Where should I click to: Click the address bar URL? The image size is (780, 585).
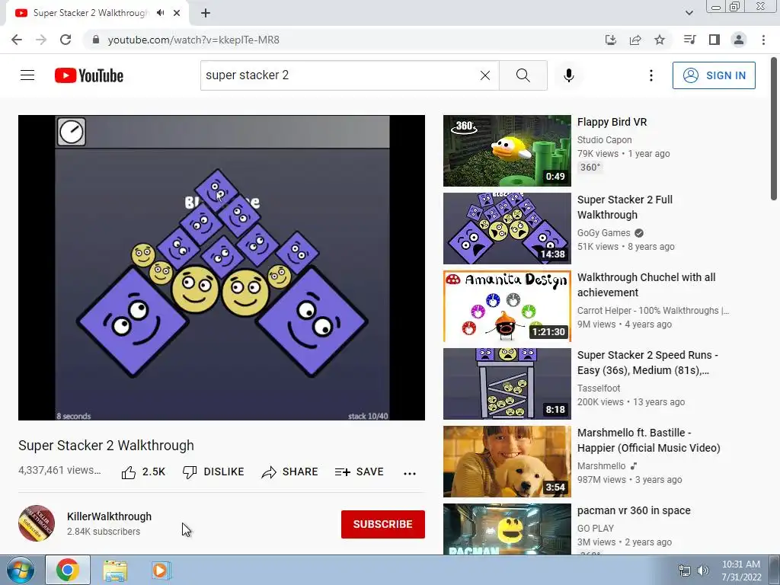click(x=193, y=40)
